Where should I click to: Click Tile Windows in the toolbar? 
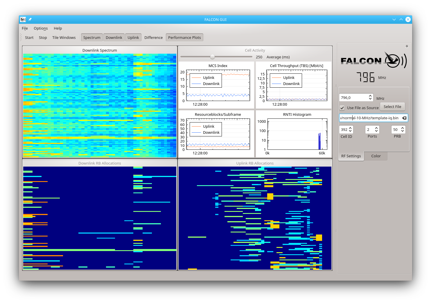pyautogui.click(x=64, y=37)
